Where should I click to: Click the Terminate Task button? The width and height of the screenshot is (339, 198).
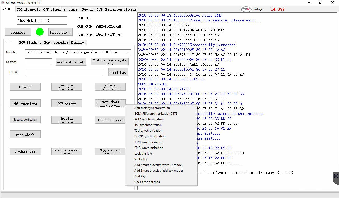pos(25,151)
